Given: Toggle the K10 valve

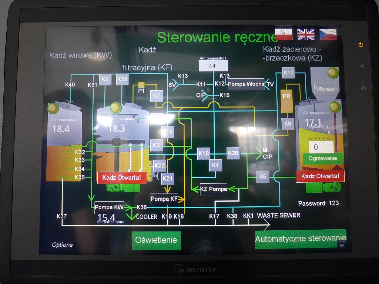Looking at the screenshot, I should (x=288, y=72).
